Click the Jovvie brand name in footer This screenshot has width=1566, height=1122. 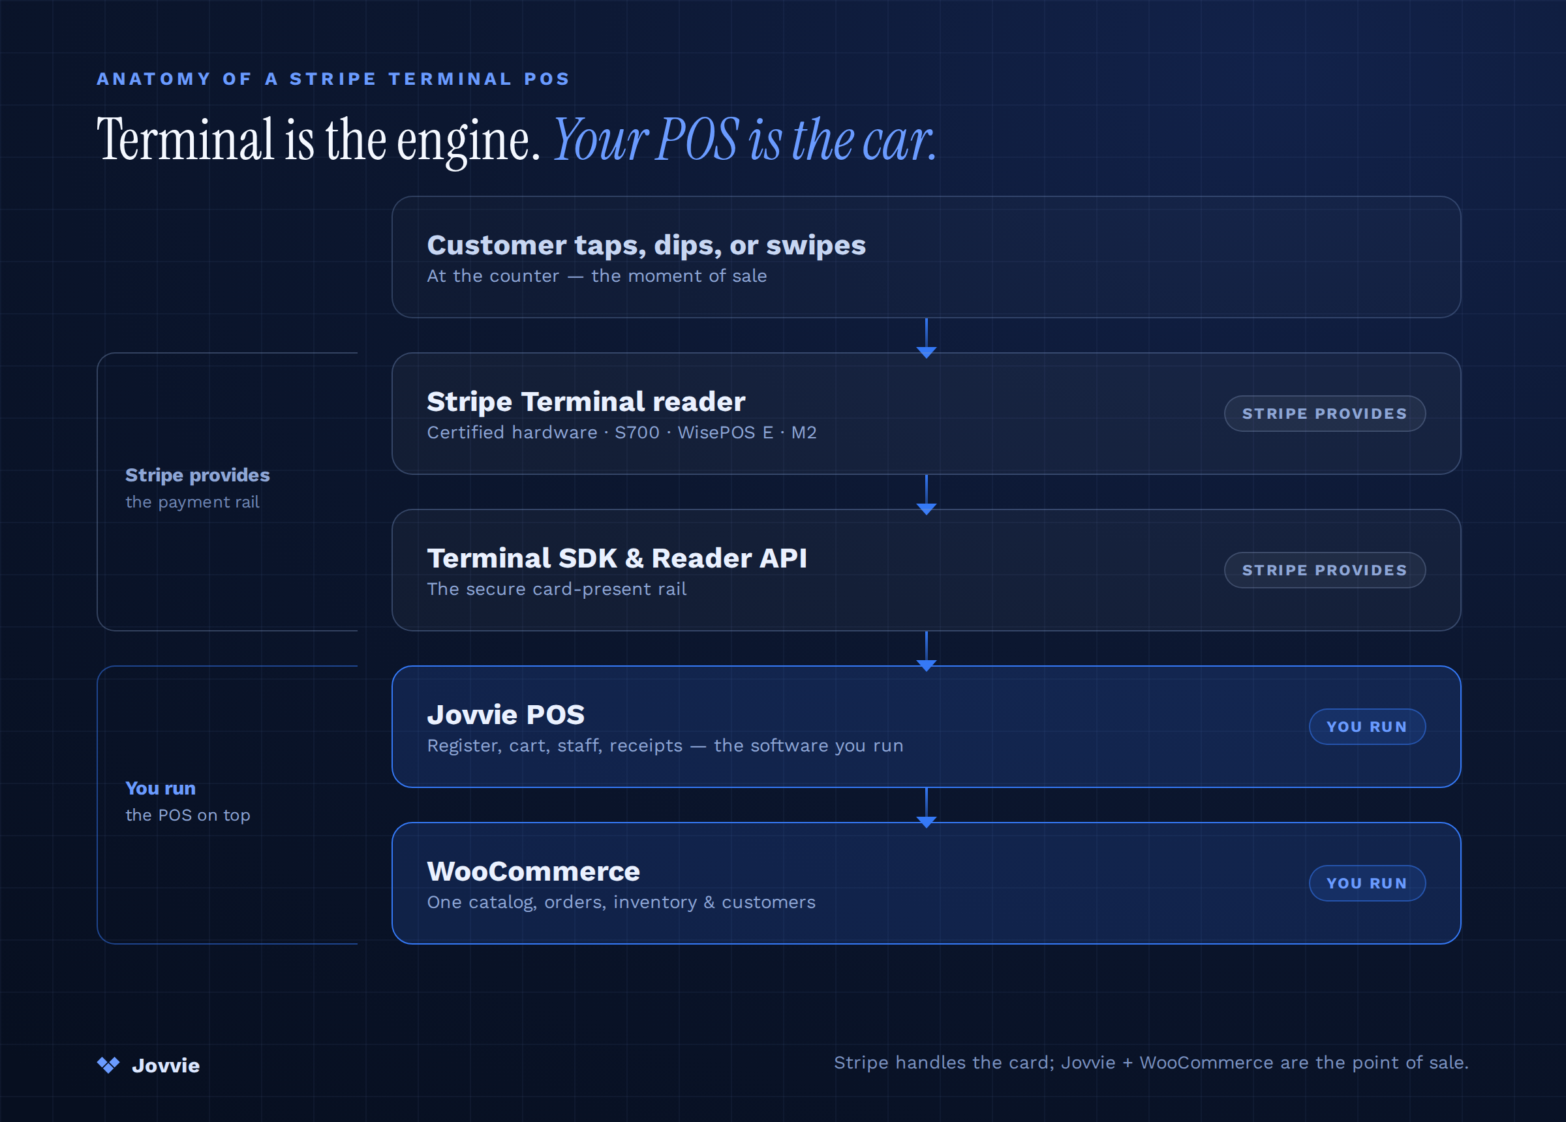point(166,1065)
